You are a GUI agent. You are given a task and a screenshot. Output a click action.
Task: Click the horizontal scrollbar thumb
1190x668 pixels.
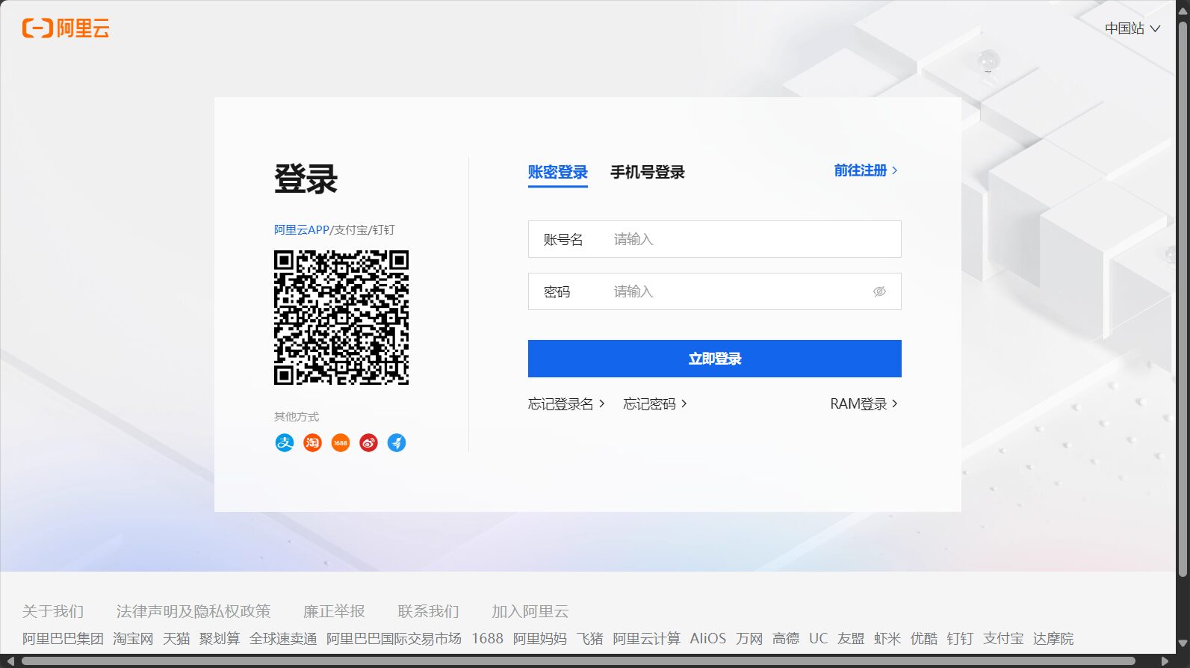pos(579,661)
